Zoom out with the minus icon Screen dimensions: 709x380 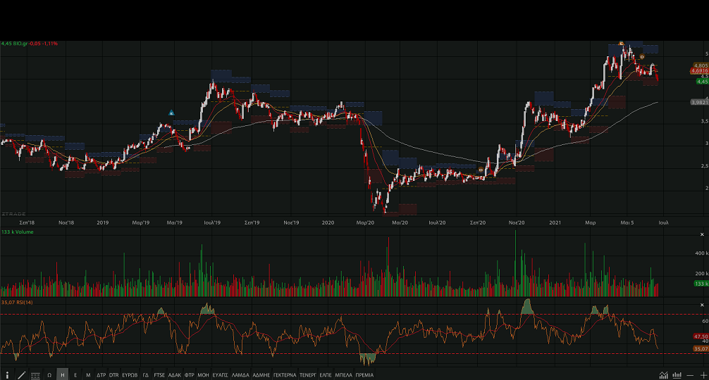tap(691, 375)
